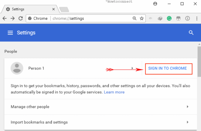201x131 pixels.
Task: Click the Person 1 name
Action: (36, 68)
